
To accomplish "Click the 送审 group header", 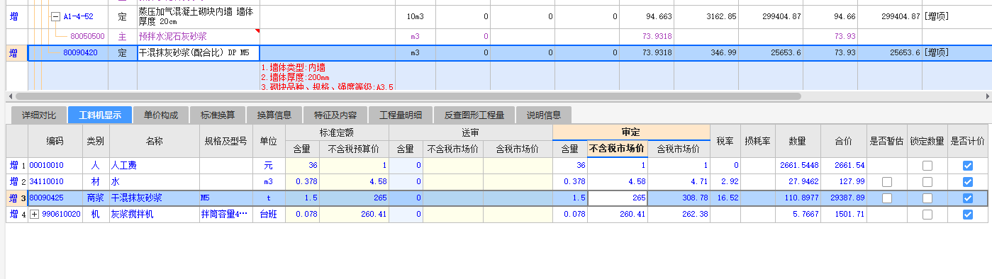I will pyautogui.click(x=470, y=132).
